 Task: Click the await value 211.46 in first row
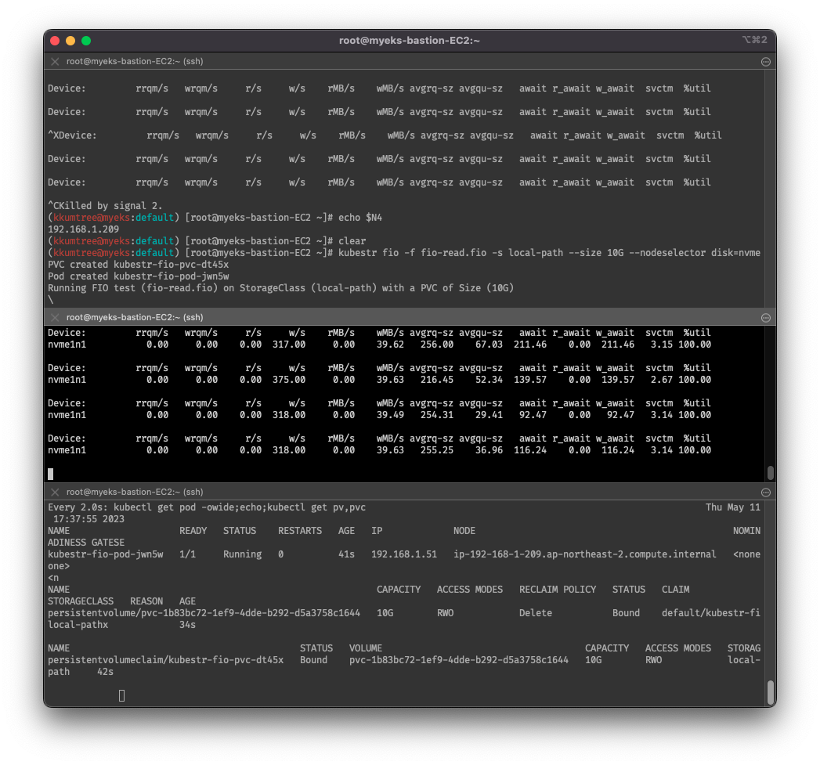click(530, 345)
